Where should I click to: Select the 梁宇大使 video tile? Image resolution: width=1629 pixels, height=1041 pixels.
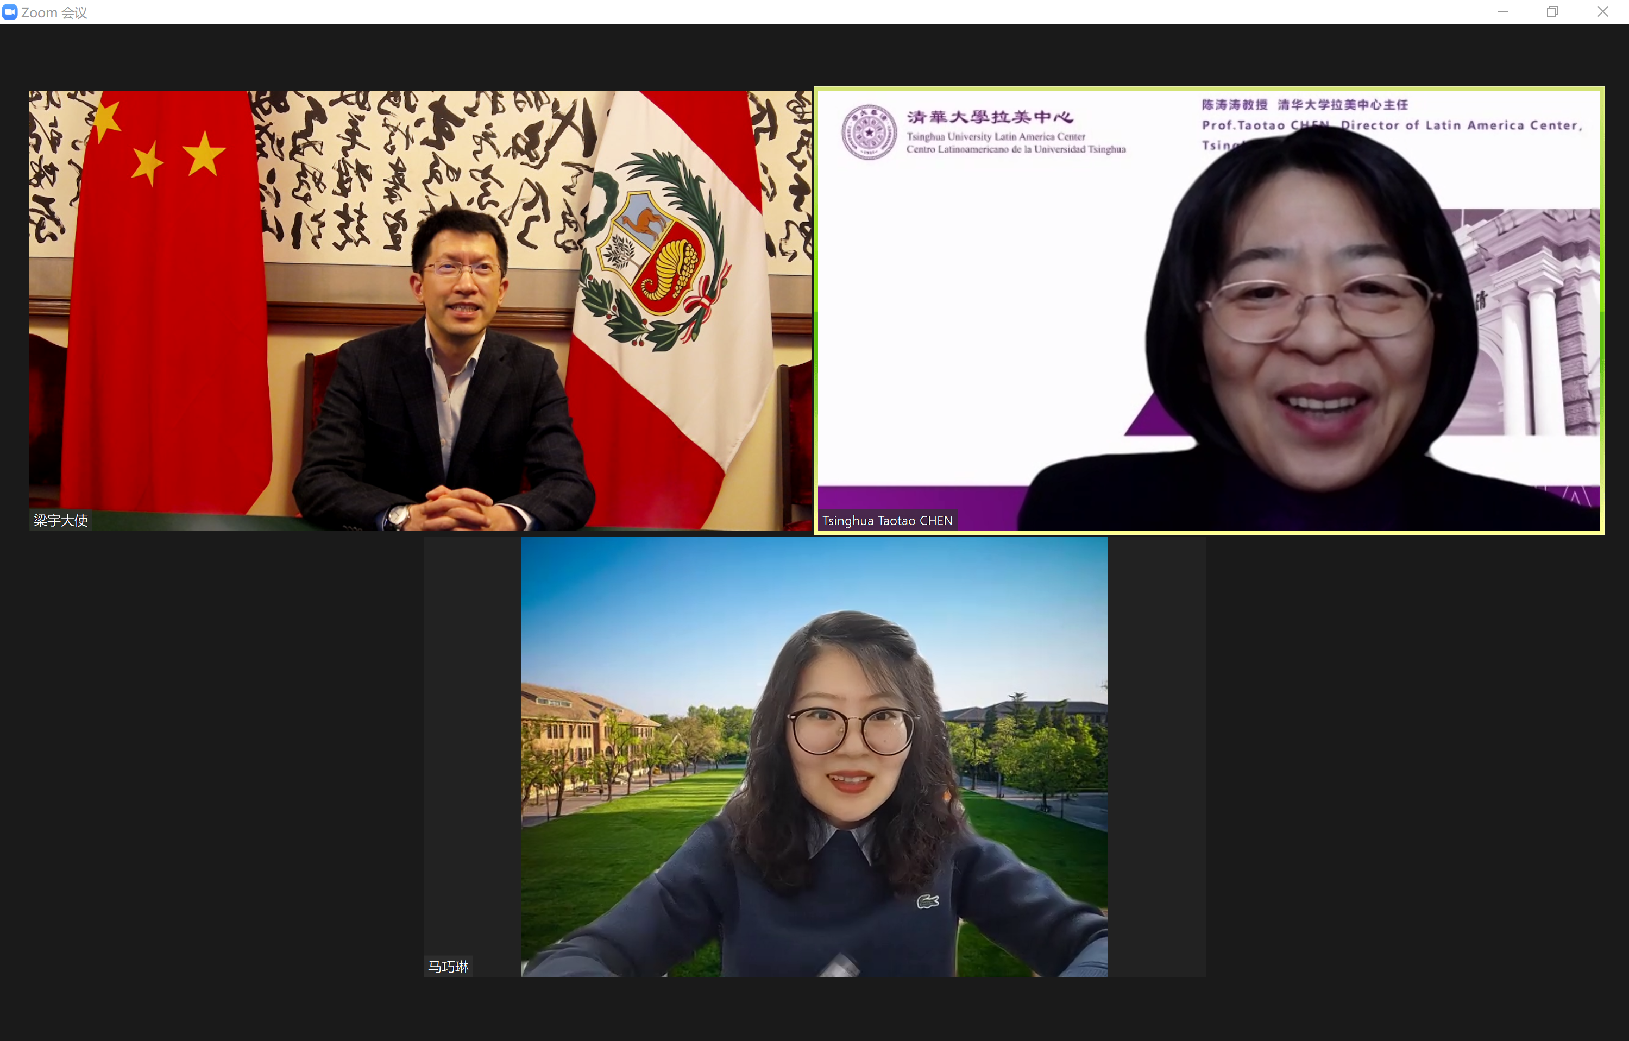click(x=420, y=311)
